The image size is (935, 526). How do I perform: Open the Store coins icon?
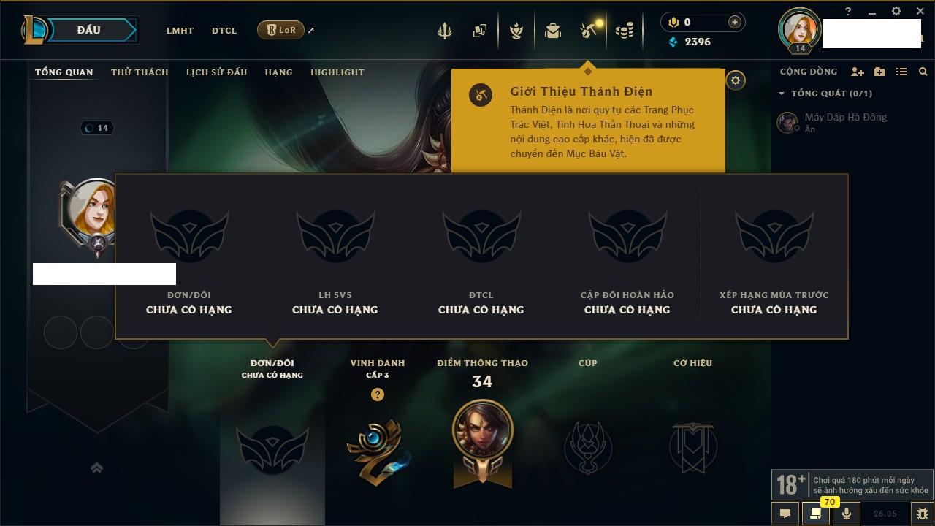tap(625, 31)
